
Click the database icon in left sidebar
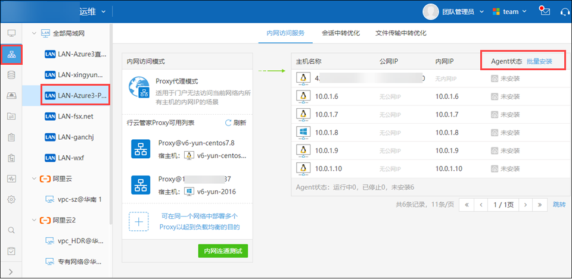(x=11, y=75)
